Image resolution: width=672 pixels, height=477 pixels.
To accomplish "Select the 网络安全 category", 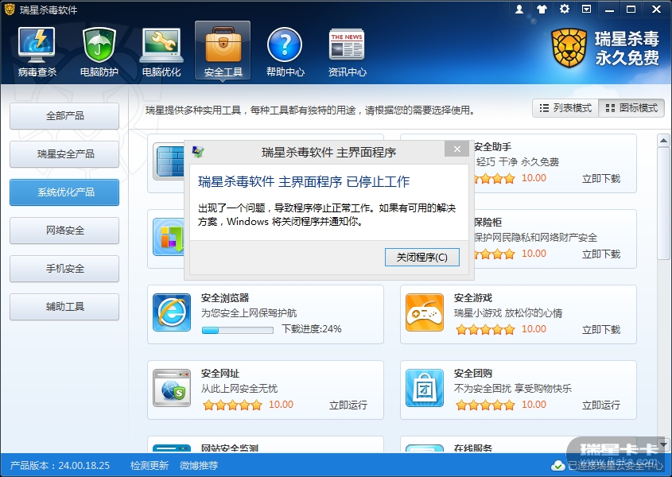I will [x=64, y=231].
